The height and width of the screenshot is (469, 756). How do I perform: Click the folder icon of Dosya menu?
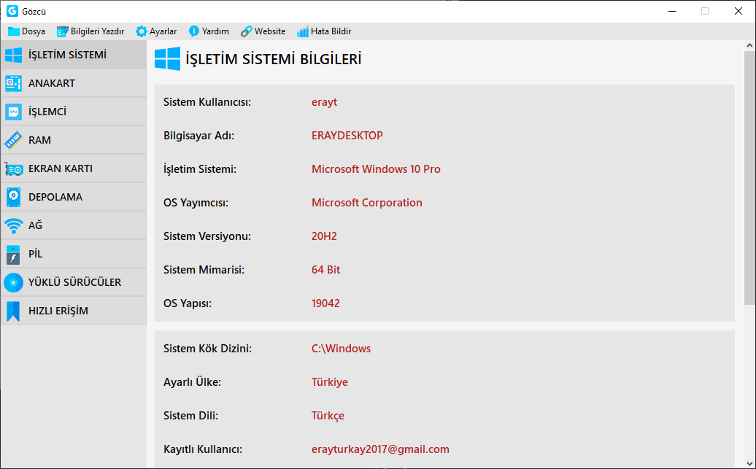coord(13,31)
